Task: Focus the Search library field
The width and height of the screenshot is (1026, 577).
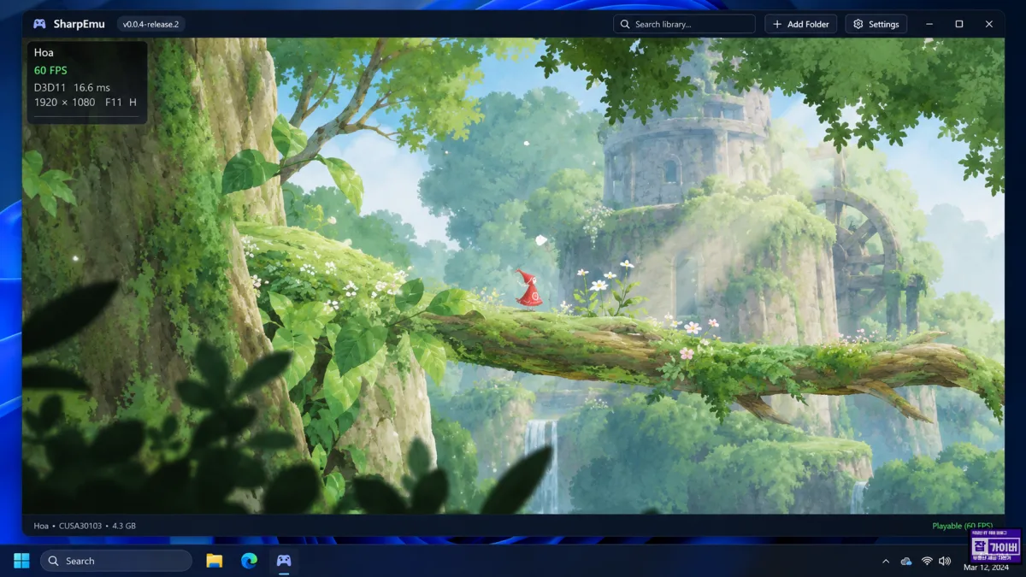Action: click(684, 24)
